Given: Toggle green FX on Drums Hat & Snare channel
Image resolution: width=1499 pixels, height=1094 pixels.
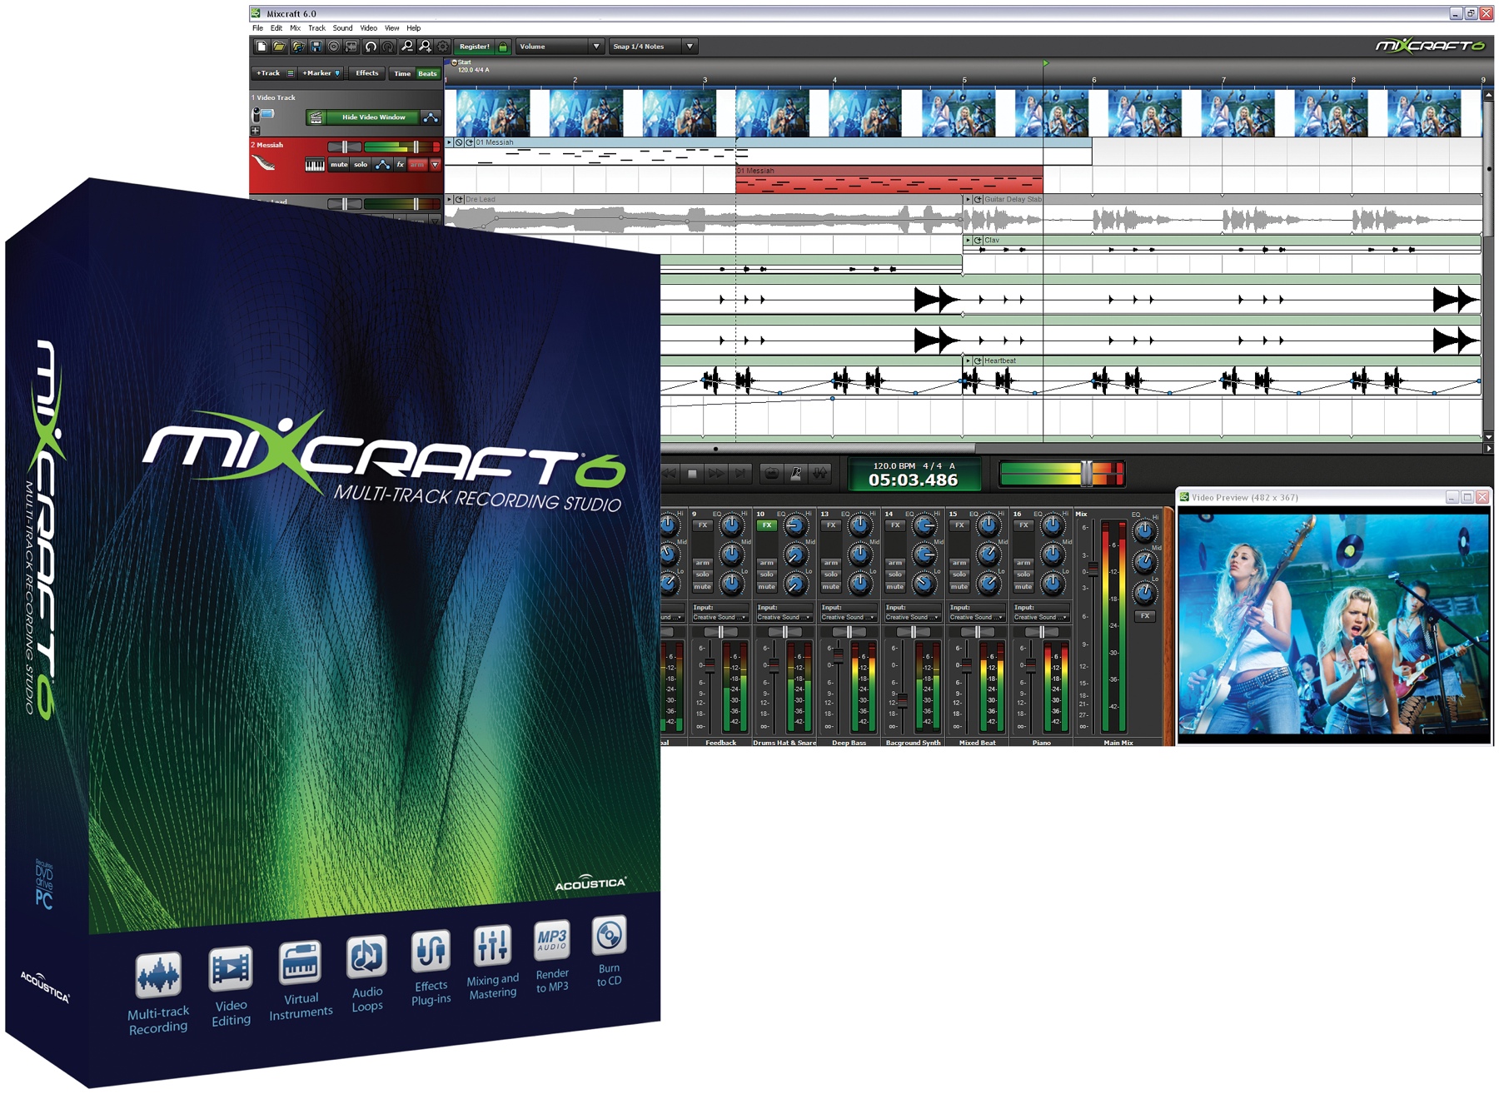Looking at the screenshot, I should click(x=766, y=525).
